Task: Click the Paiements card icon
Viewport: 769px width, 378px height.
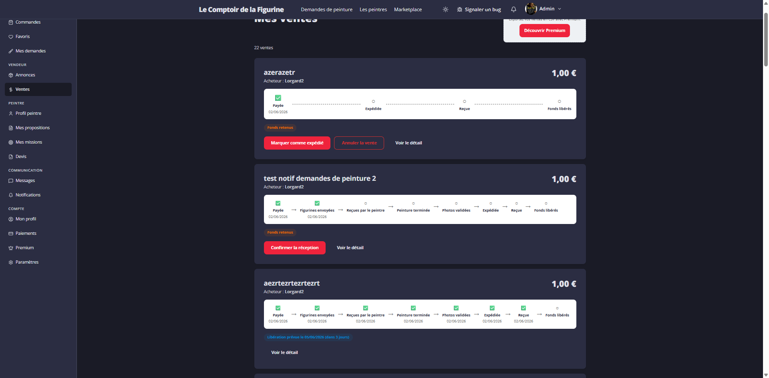Action: [x=11, y=234]
